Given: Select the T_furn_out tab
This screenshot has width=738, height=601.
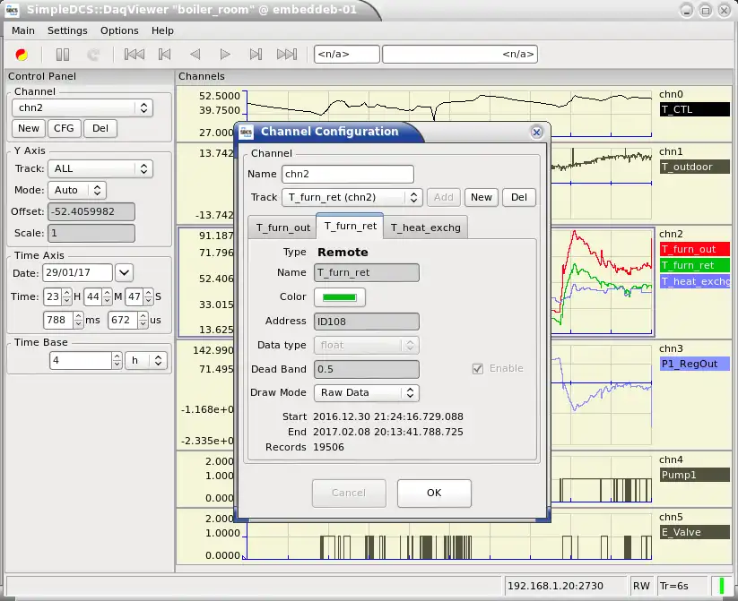Looking at the screenshot, I should pos(282,228).
